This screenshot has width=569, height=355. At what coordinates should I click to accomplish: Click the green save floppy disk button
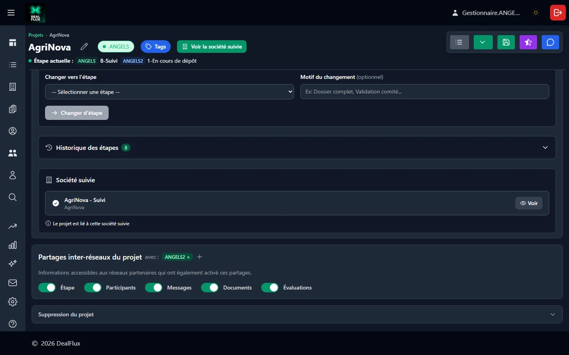point(506,42)
